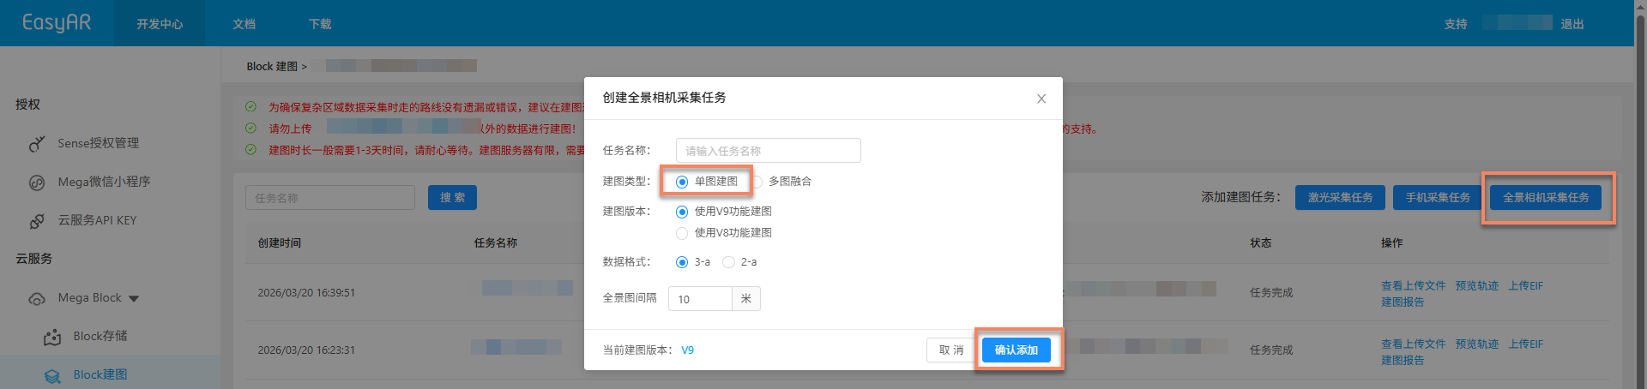Click the Mega Block cloud icon
Screen dimensions: 1647x389
(37, 299)
